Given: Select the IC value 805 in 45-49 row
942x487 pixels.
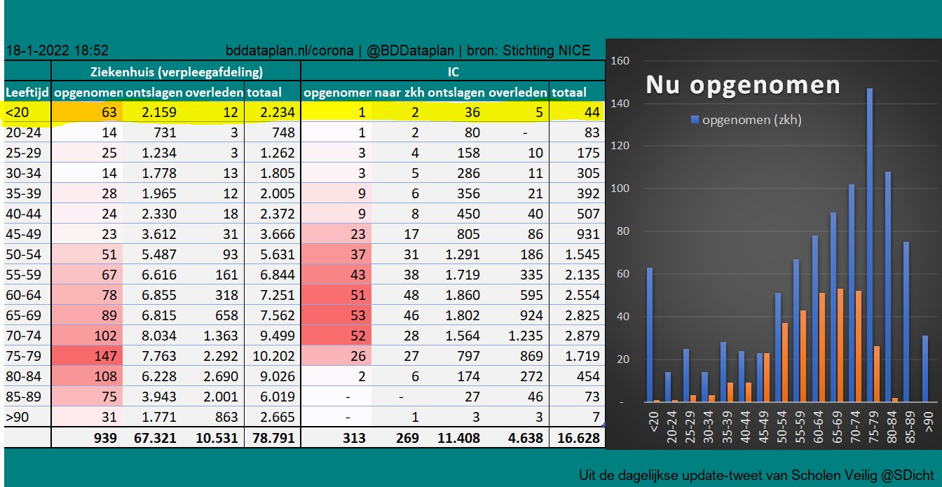Looking at the screenshot, I should click(468, 234).
